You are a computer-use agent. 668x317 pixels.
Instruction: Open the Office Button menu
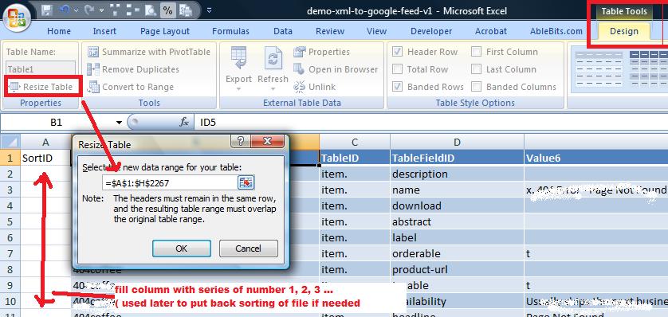16,18
